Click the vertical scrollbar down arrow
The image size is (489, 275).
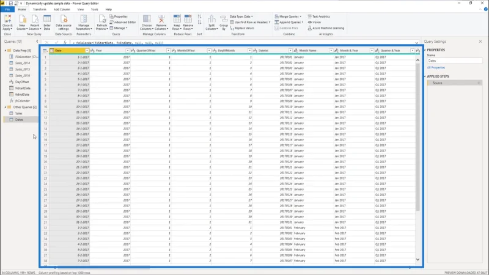click(x=417, y=259)
